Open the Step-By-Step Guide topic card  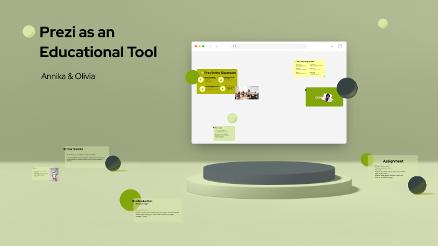point(309,68)
